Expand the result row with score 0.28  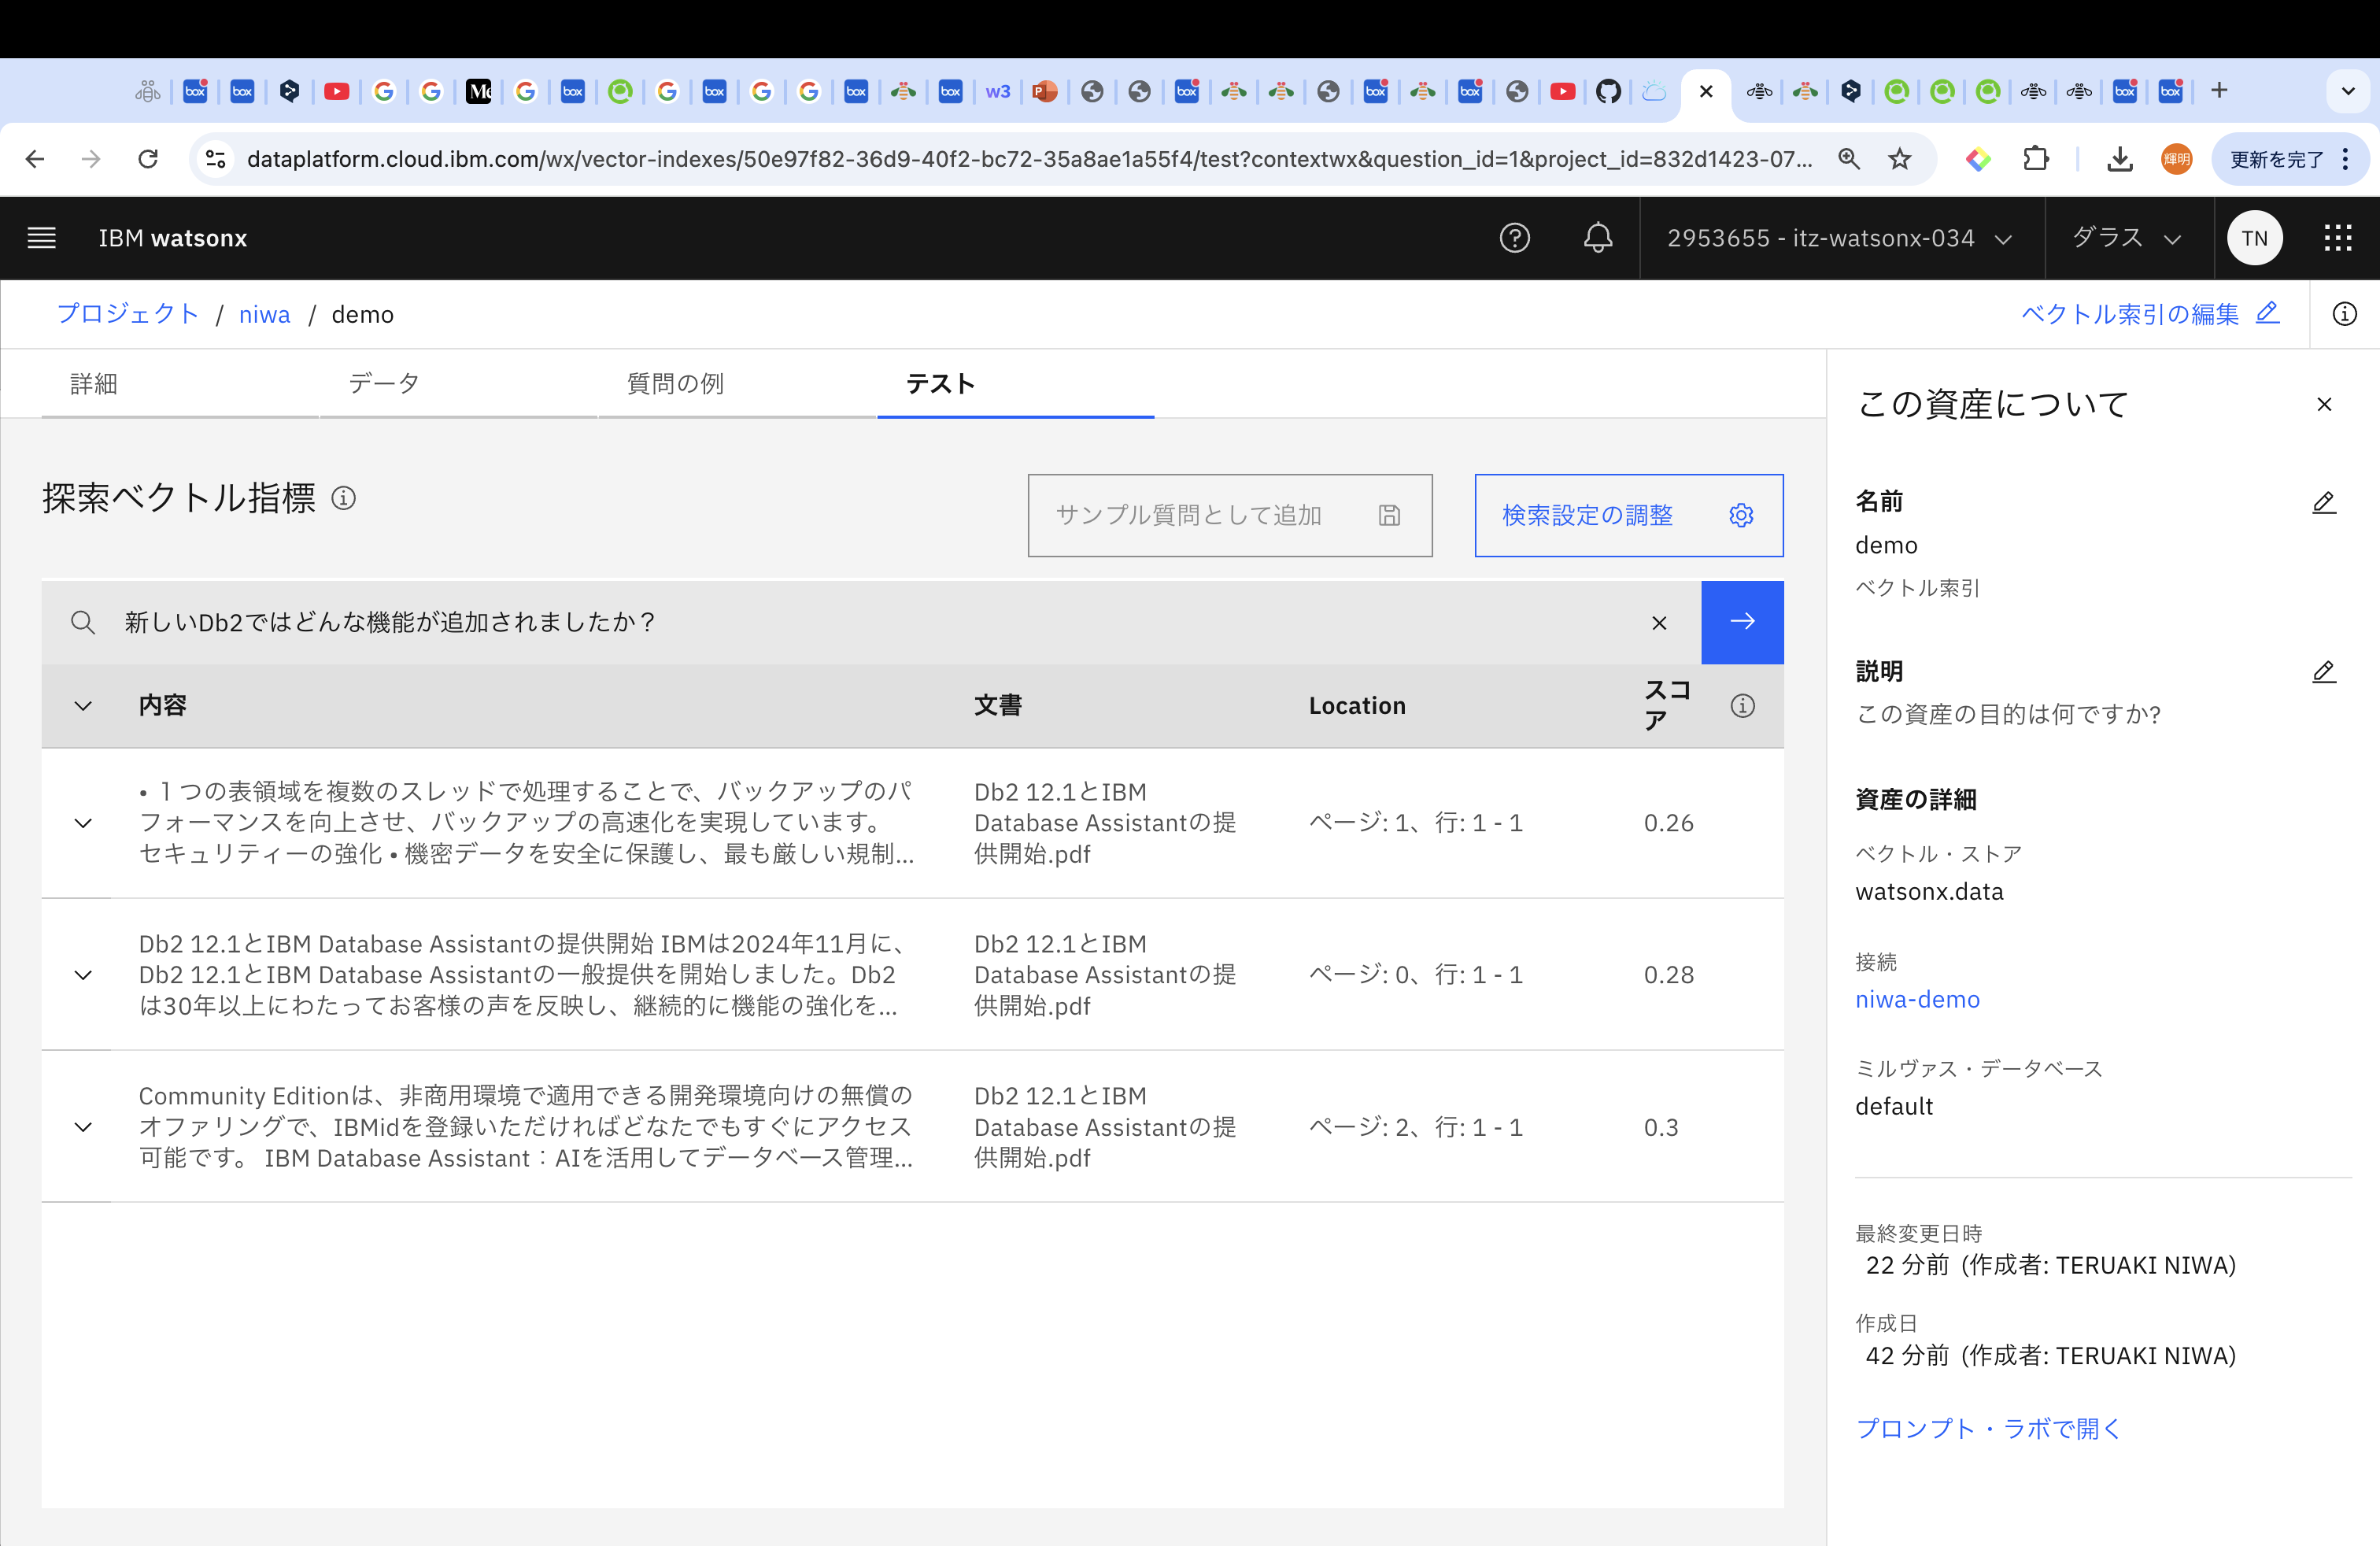(84, 975)
